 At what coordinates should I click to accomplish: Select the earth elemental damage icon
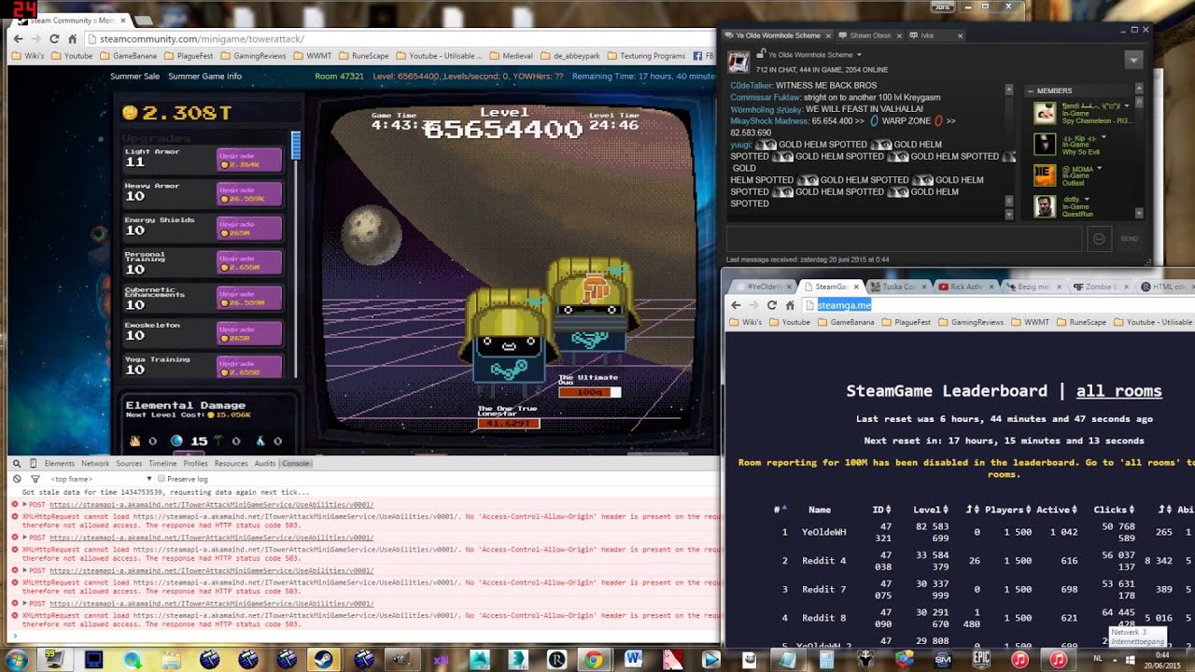click(x=218, y=441)
